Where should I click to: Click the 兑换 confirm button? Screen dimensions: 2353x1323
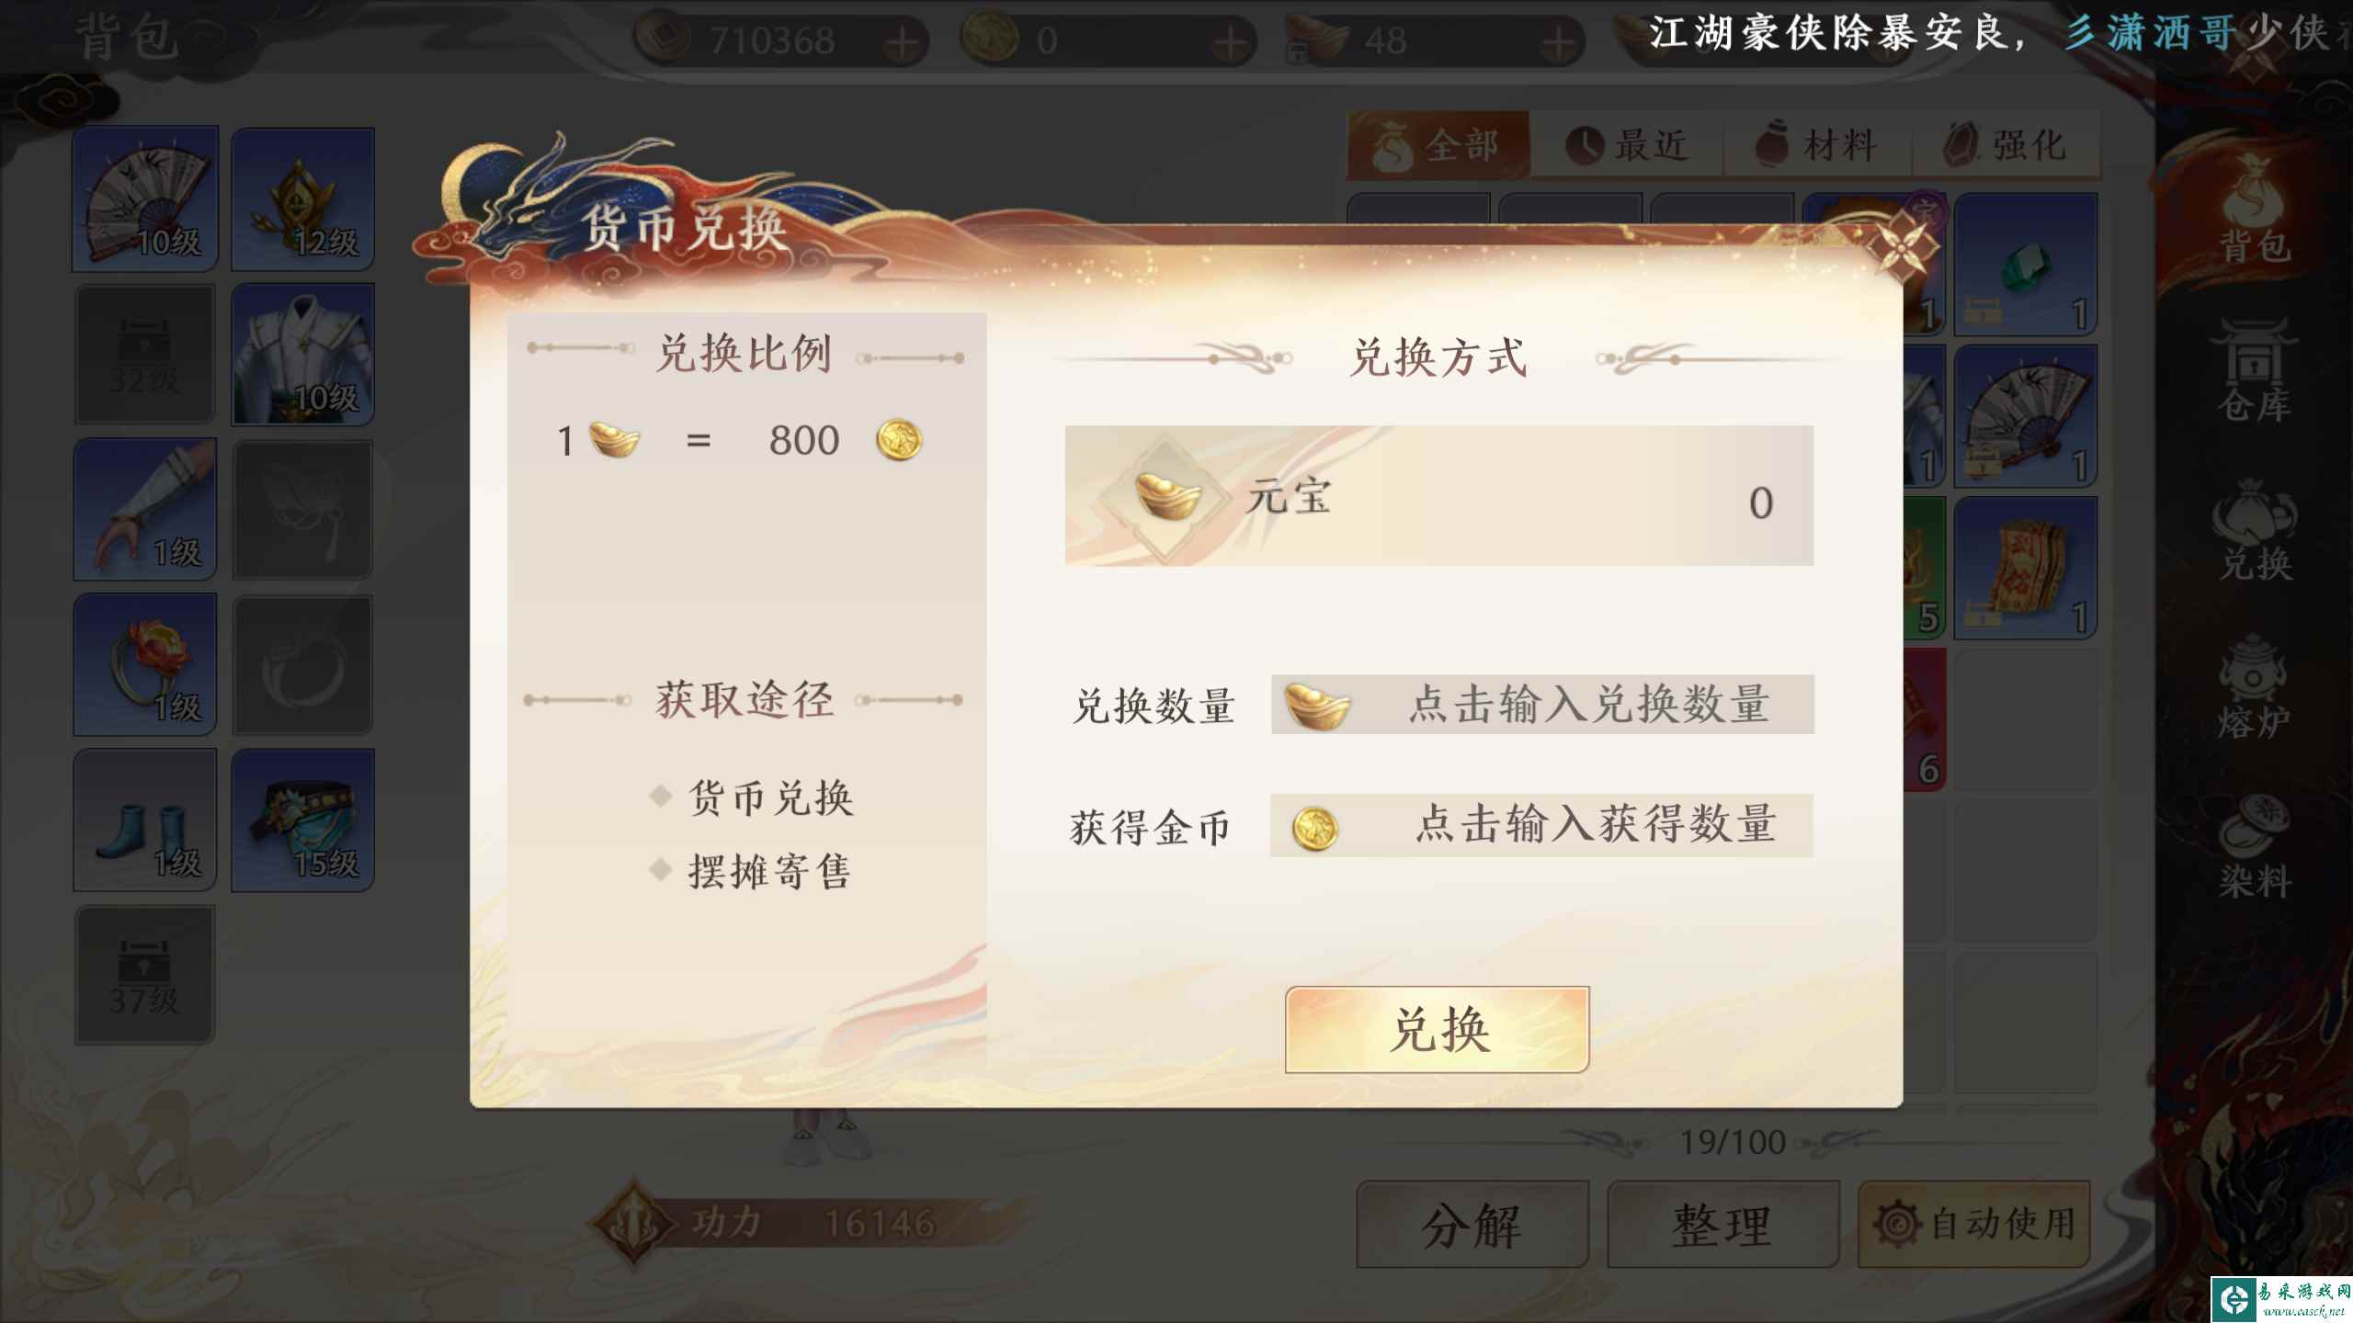click(x=1438, y=1029)
